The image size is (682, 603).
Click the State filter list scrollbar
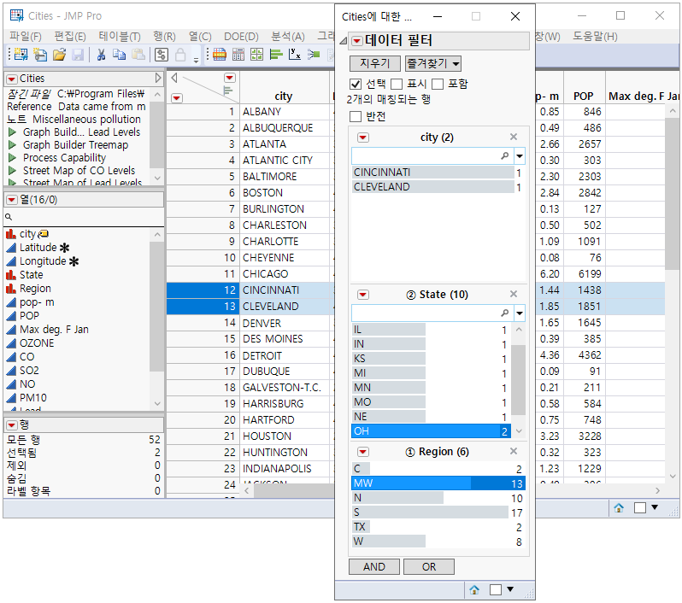pos(519,379)
